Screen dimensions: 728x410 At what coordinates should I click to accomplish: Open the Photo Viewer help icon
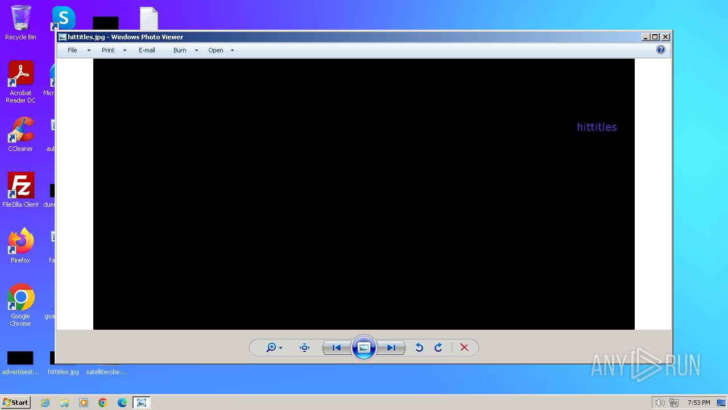coord(660,50)
